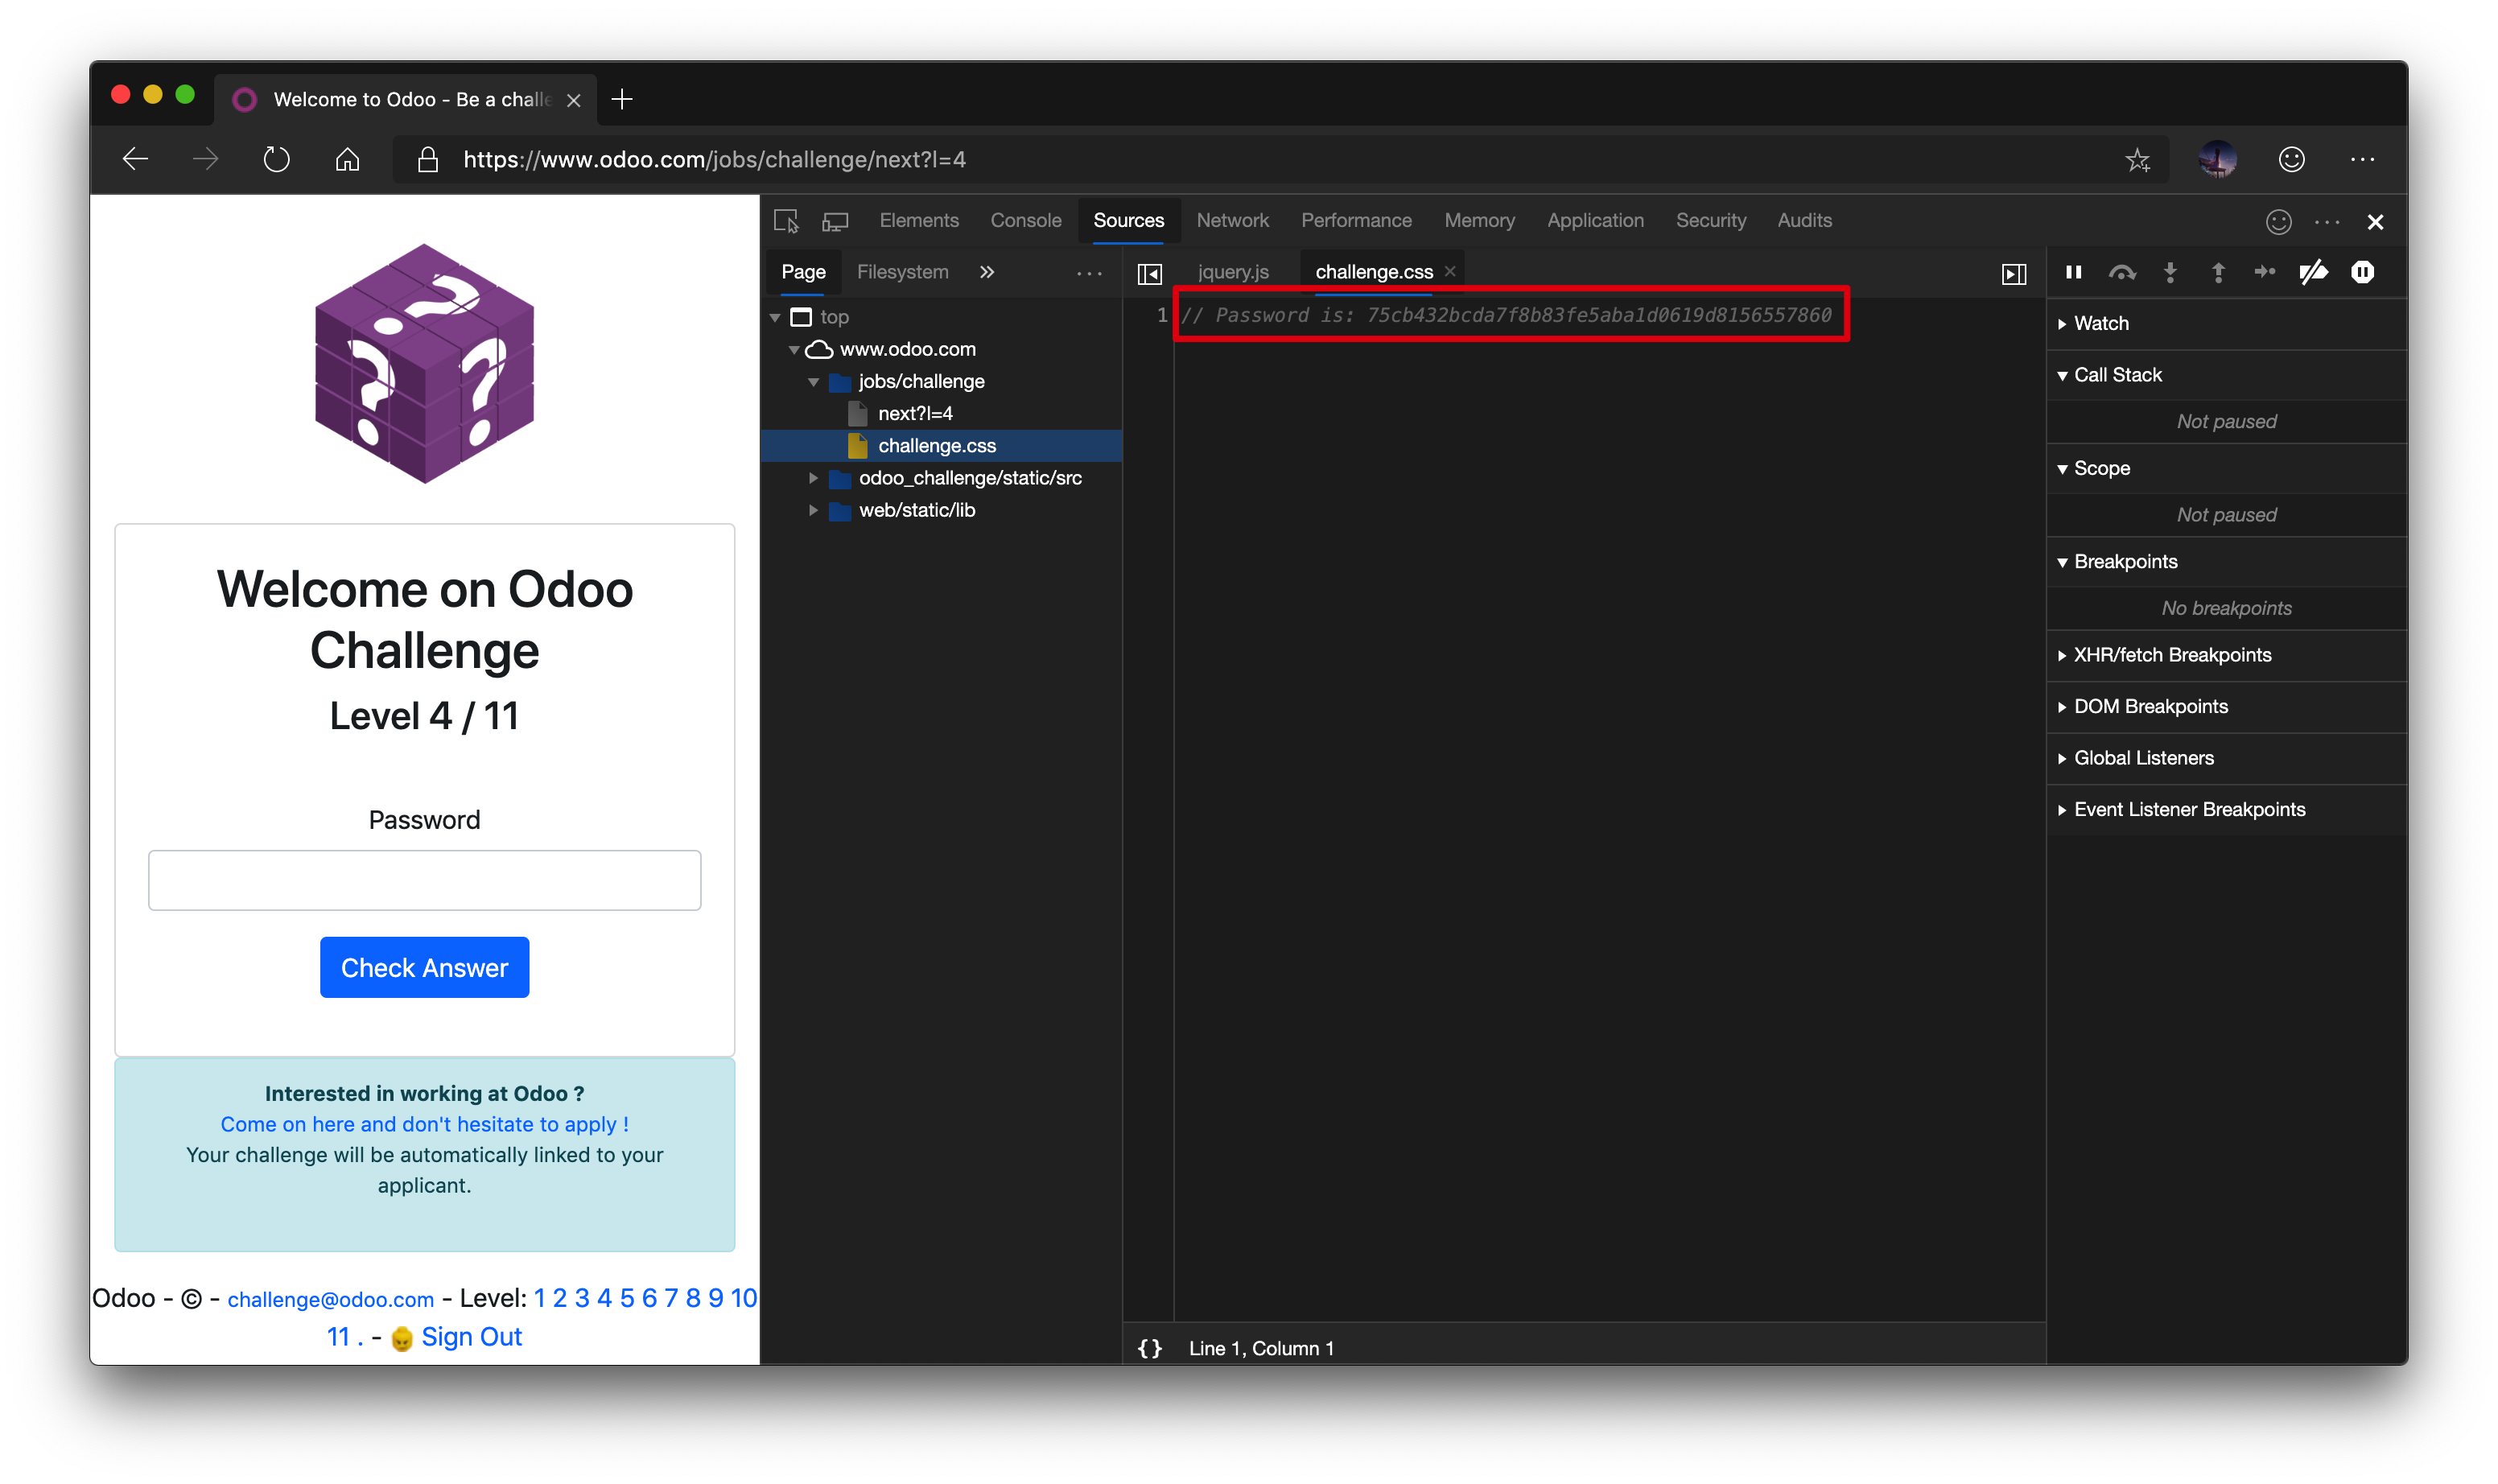Pause script execution

2073,272
